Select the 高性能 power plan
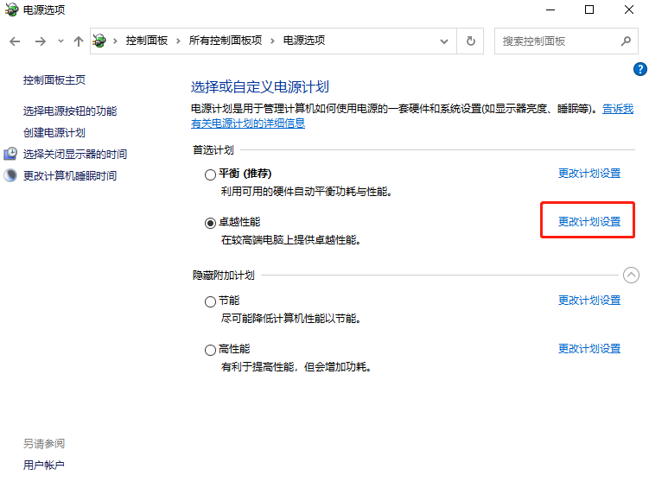This screenshot has height=488, width=649. pos(210,350)
